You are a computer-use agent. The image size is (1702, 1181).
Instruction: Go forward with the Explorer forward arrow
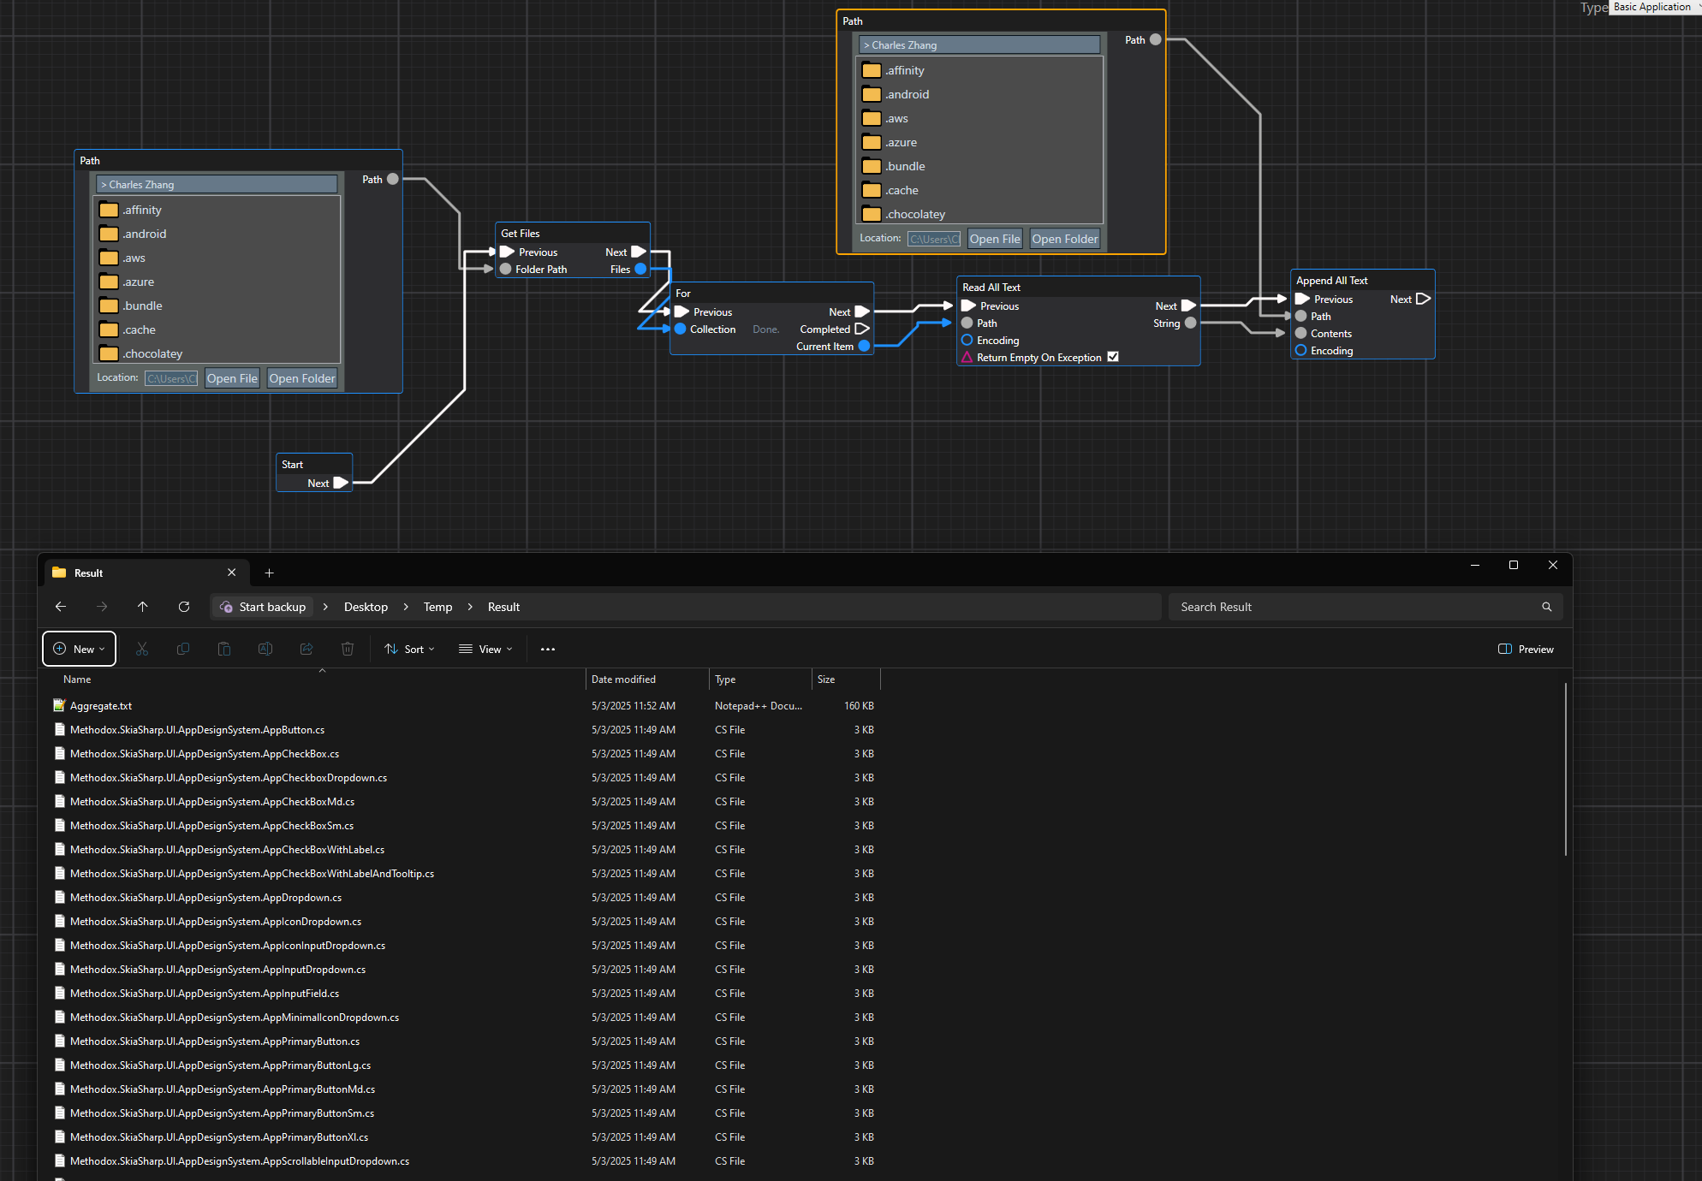tap(102, 607)
